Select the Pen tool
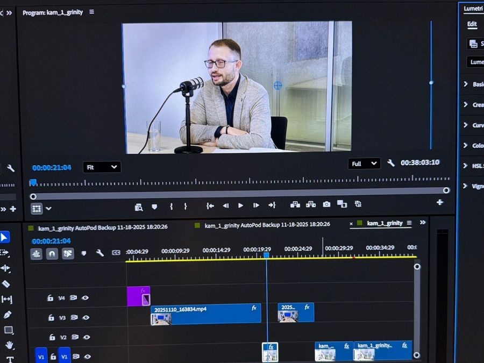Image resolution: width=484 pixels, height=363 pixels. pyautogui.click(x=7, y=315)
